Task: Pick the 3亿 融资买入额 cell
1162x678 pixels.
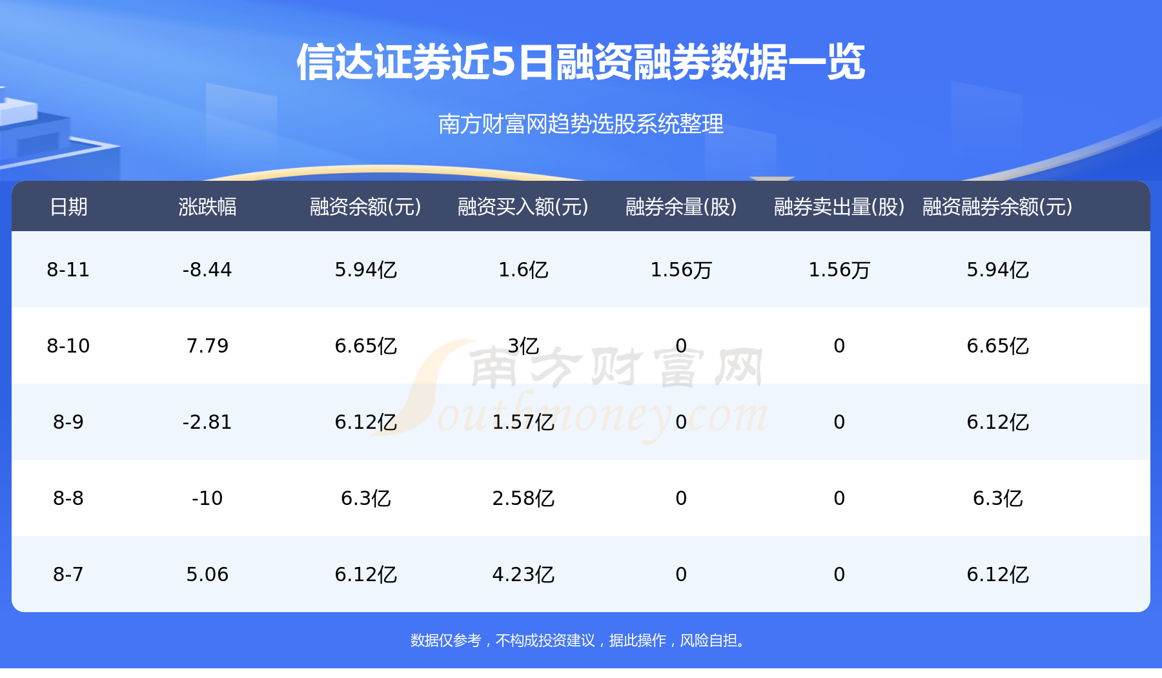Action: 523,345
